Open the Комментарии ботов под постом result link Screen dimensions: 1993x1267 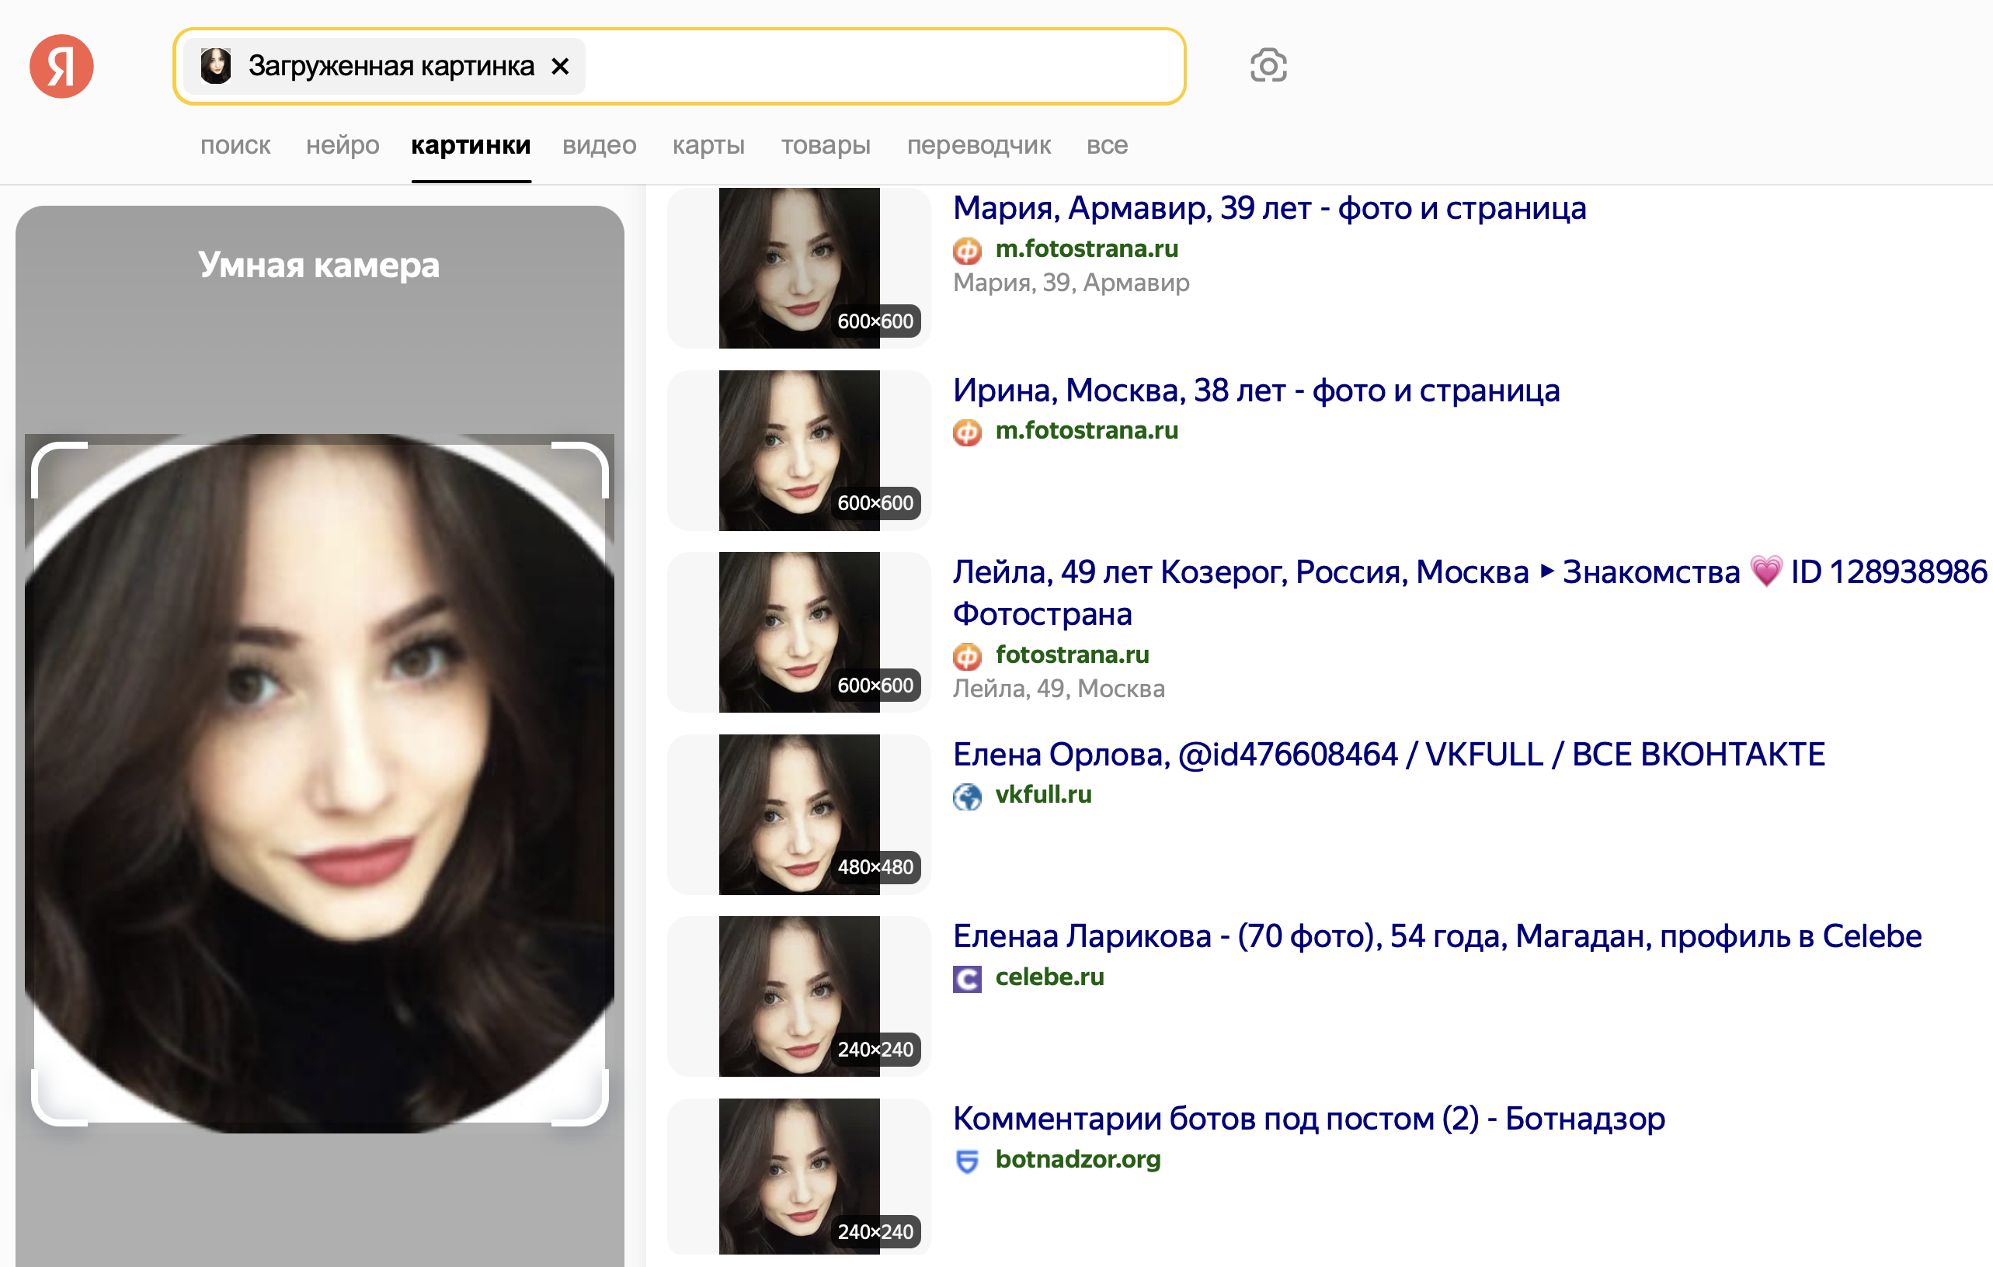1309,1119
